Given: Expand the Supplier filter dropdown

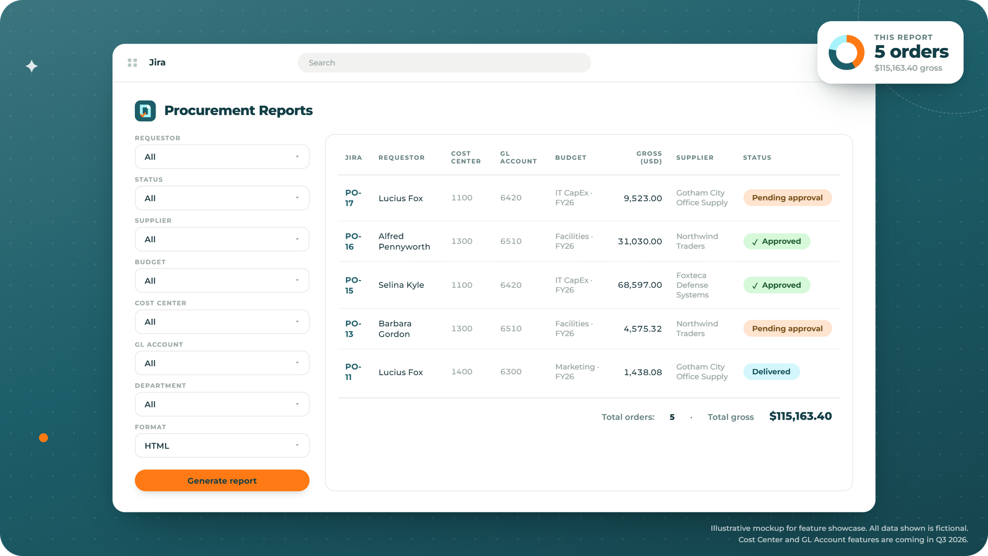Looking at the screenshot, I should click(x=222, y=239).
